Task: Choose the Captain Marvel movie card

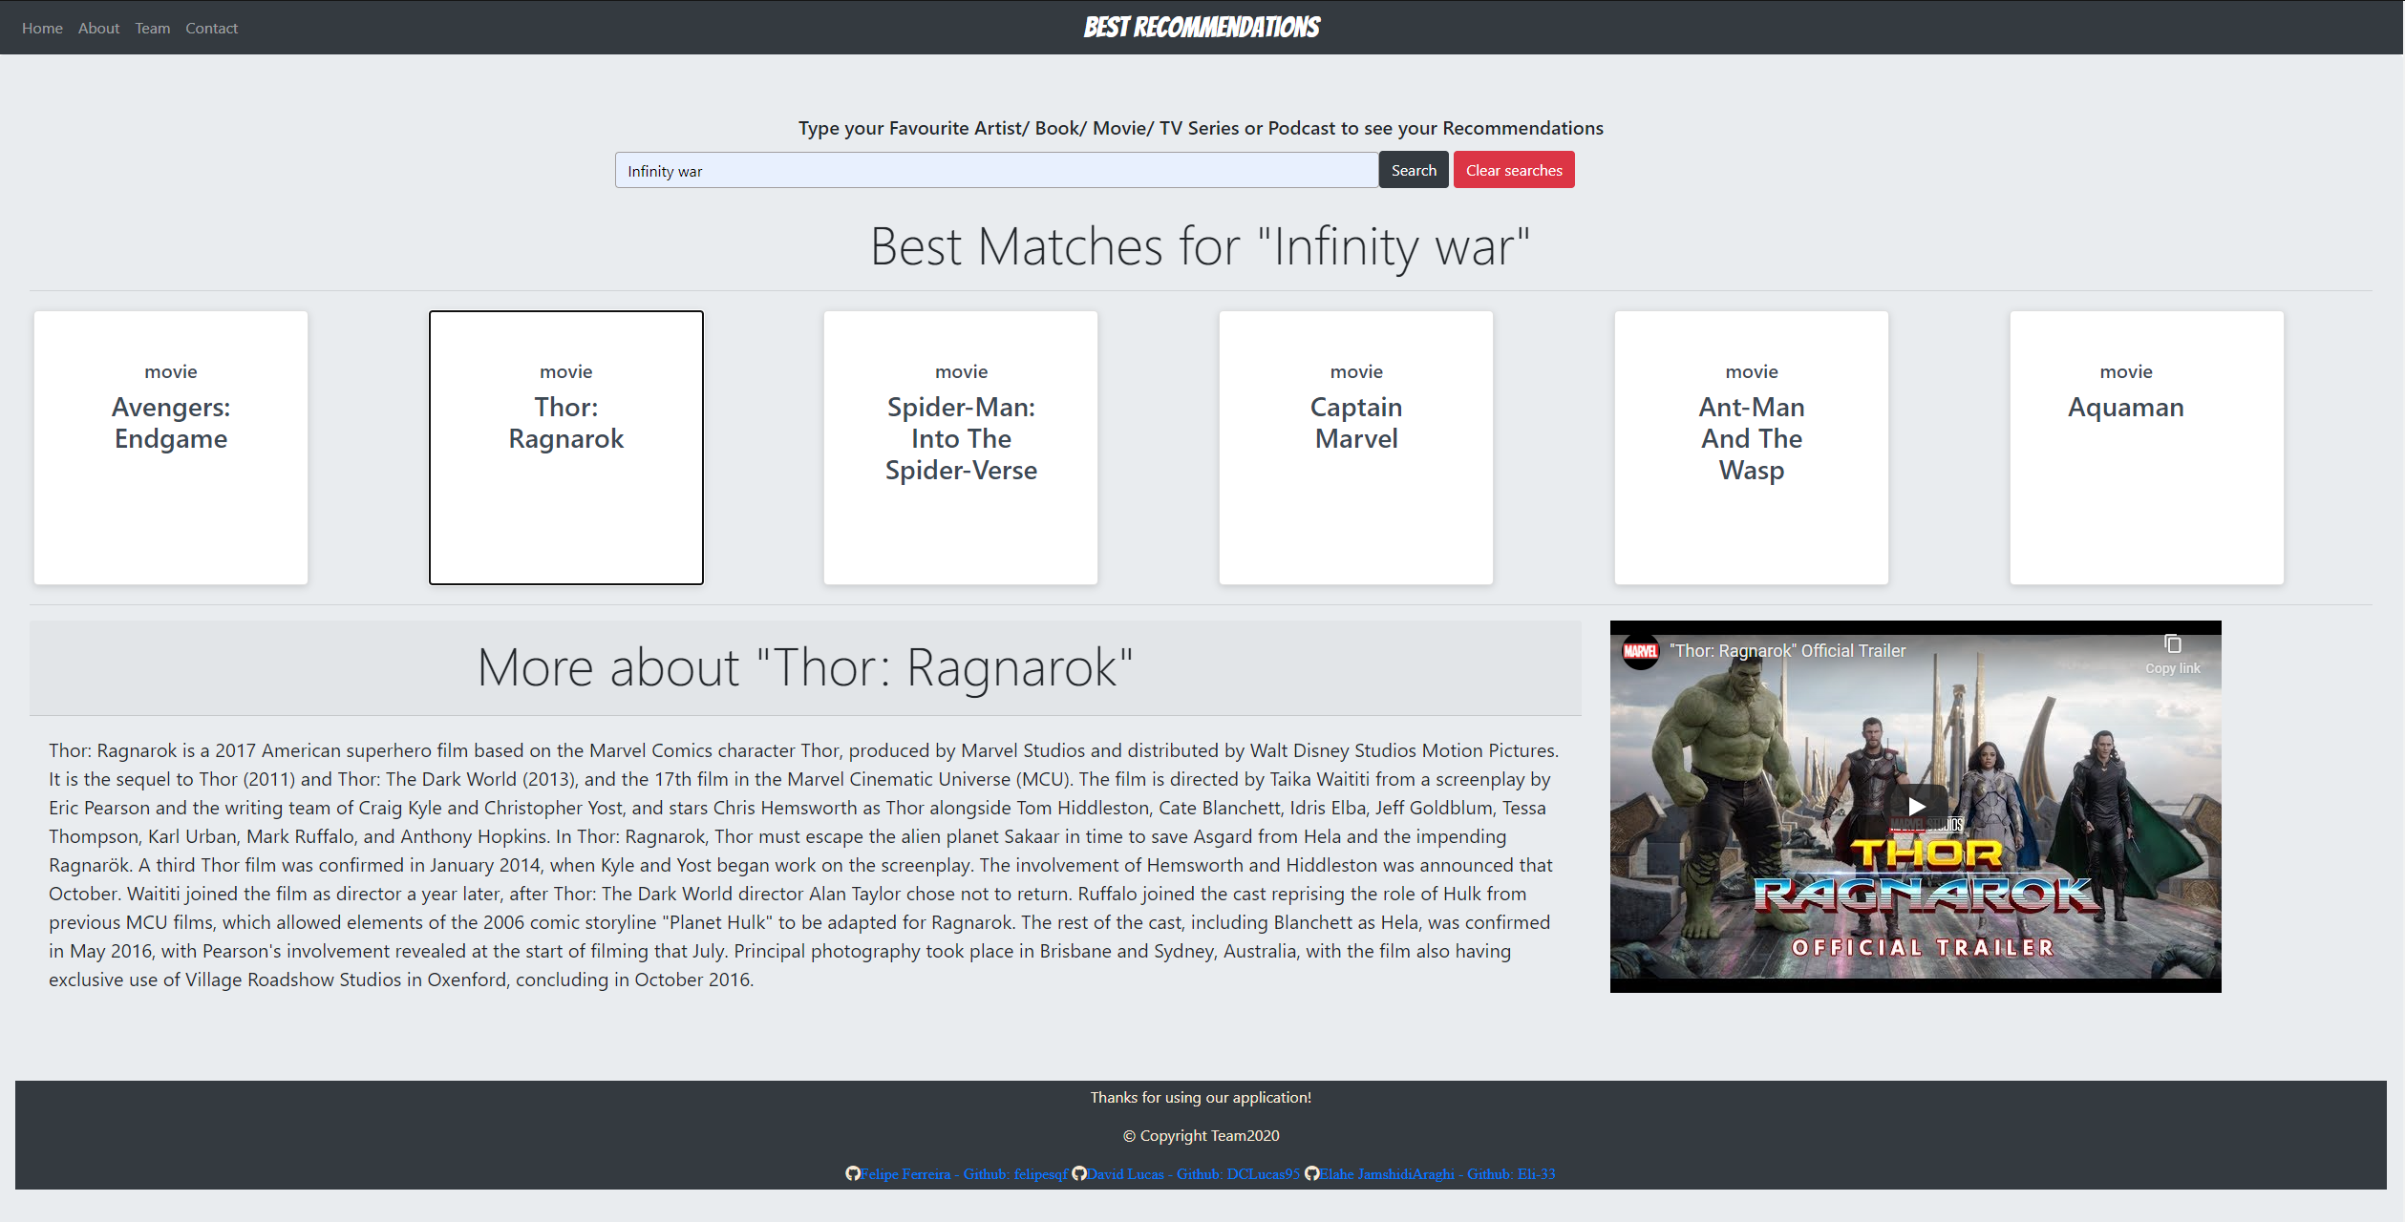Action: pyautogui.click(x=1356, y=448)
